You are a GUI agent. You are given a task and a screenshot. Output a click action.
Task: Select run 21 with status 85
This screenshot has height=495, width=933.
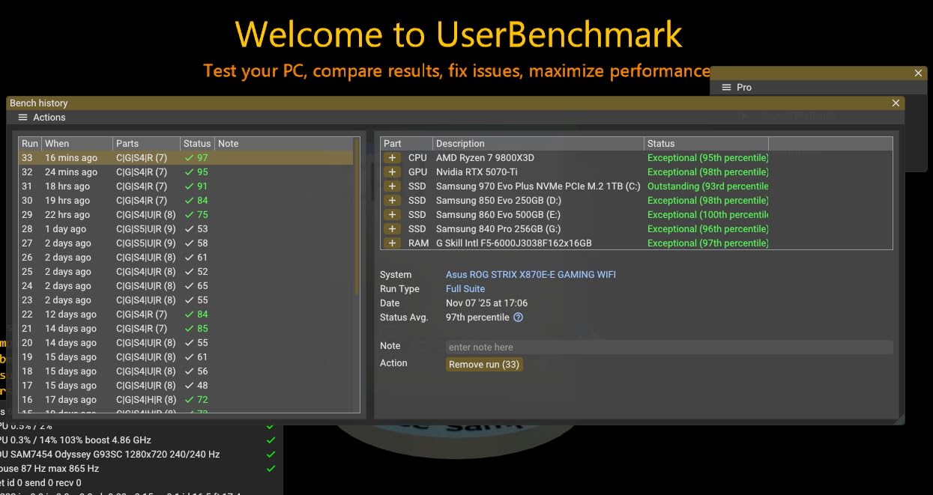click(185, 329)
